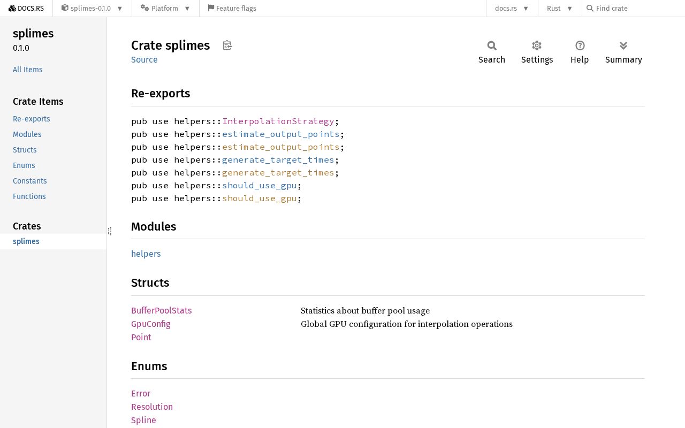685x428 pixels.
Task: Click the Enums section heading
Action: pos(149,366)
